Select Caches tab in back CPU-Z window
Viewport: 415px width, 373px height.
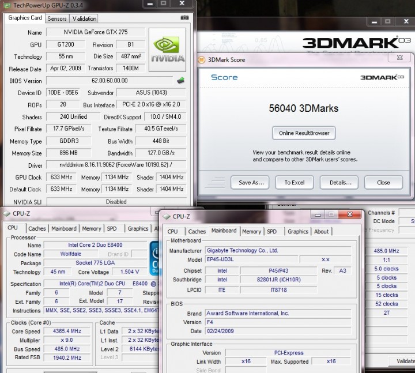coord(37,229)
